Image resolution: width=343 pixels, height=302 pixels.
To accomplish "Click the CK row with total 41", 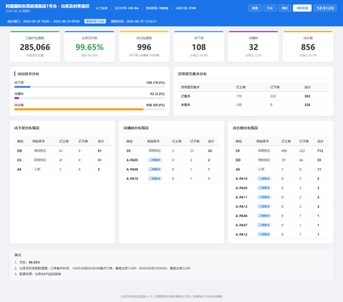I will [x=62, y=160].
